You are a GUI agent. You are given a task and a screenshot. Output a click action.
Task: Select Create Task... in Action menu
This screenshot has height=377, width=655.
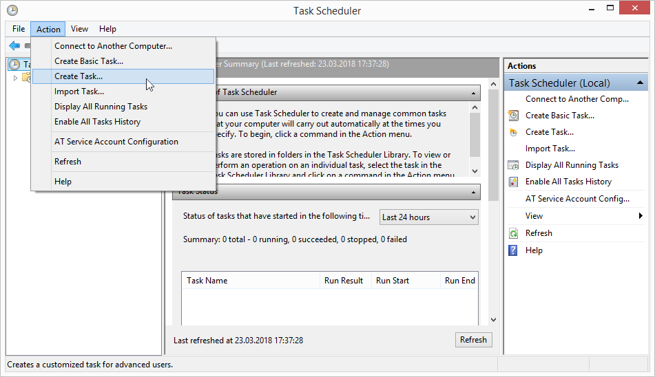tap(123, 76)
